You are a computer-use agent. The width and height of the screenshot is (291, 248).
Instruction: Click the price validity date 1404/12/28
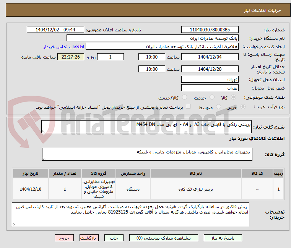[210, 69]
